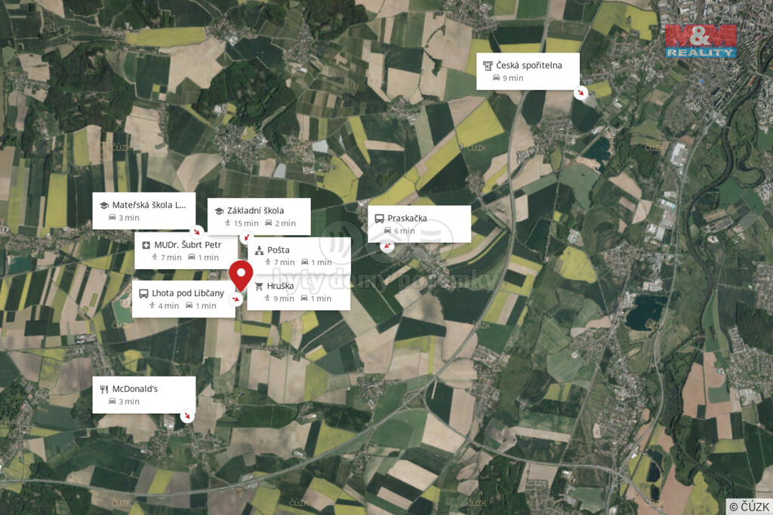The image size is (773, 515).
Task: Click the post office icon beside Pošta
Action: point(260,250)
